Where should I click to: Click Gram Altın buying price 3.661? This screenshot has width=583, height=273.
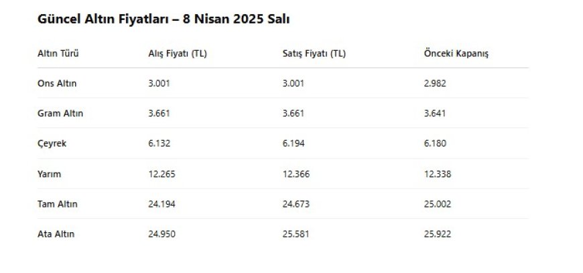click(159, 113)
